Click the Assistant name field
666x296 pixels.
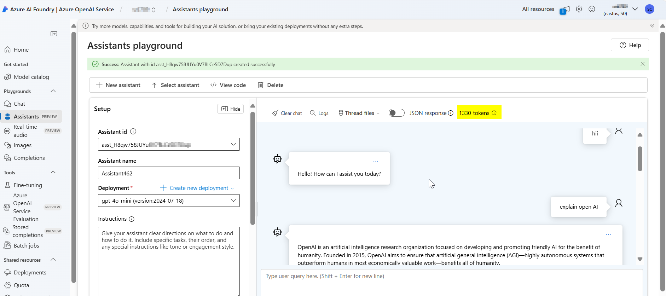coord(169,173)
